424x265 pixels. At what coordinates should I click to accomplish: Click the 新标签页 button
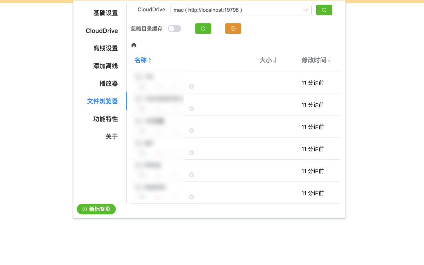click(96, 209)
